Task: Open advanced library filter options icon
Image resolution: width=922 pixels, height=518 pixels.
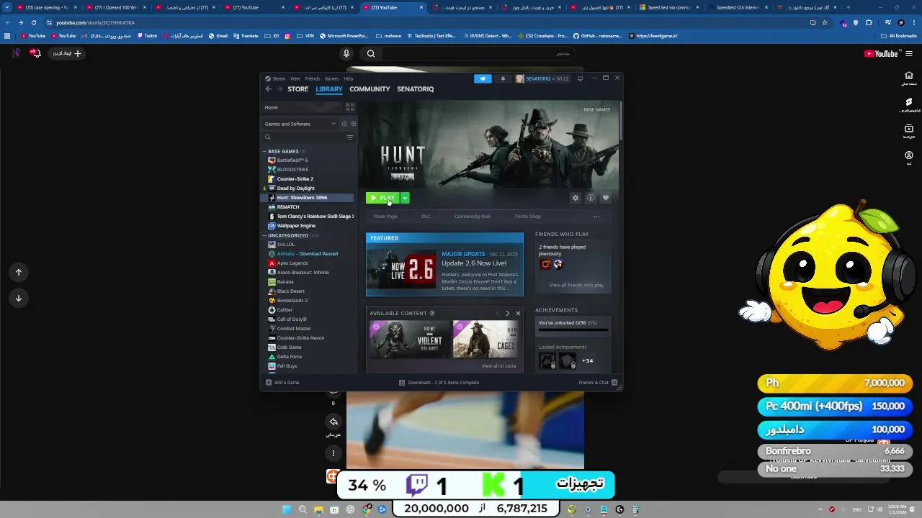Action: tap(350, 137)
